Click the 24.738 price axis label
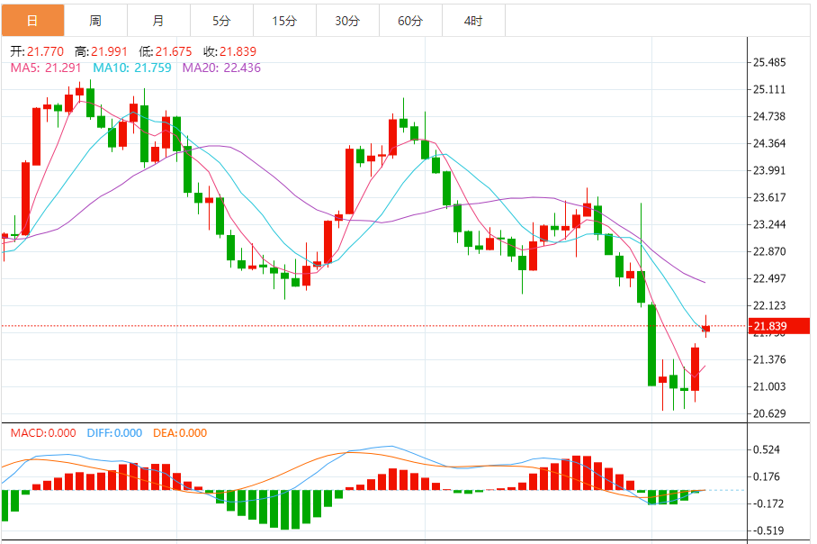Image resolution: width=817 pixels, height=544 pixels. tap(769, 116)
